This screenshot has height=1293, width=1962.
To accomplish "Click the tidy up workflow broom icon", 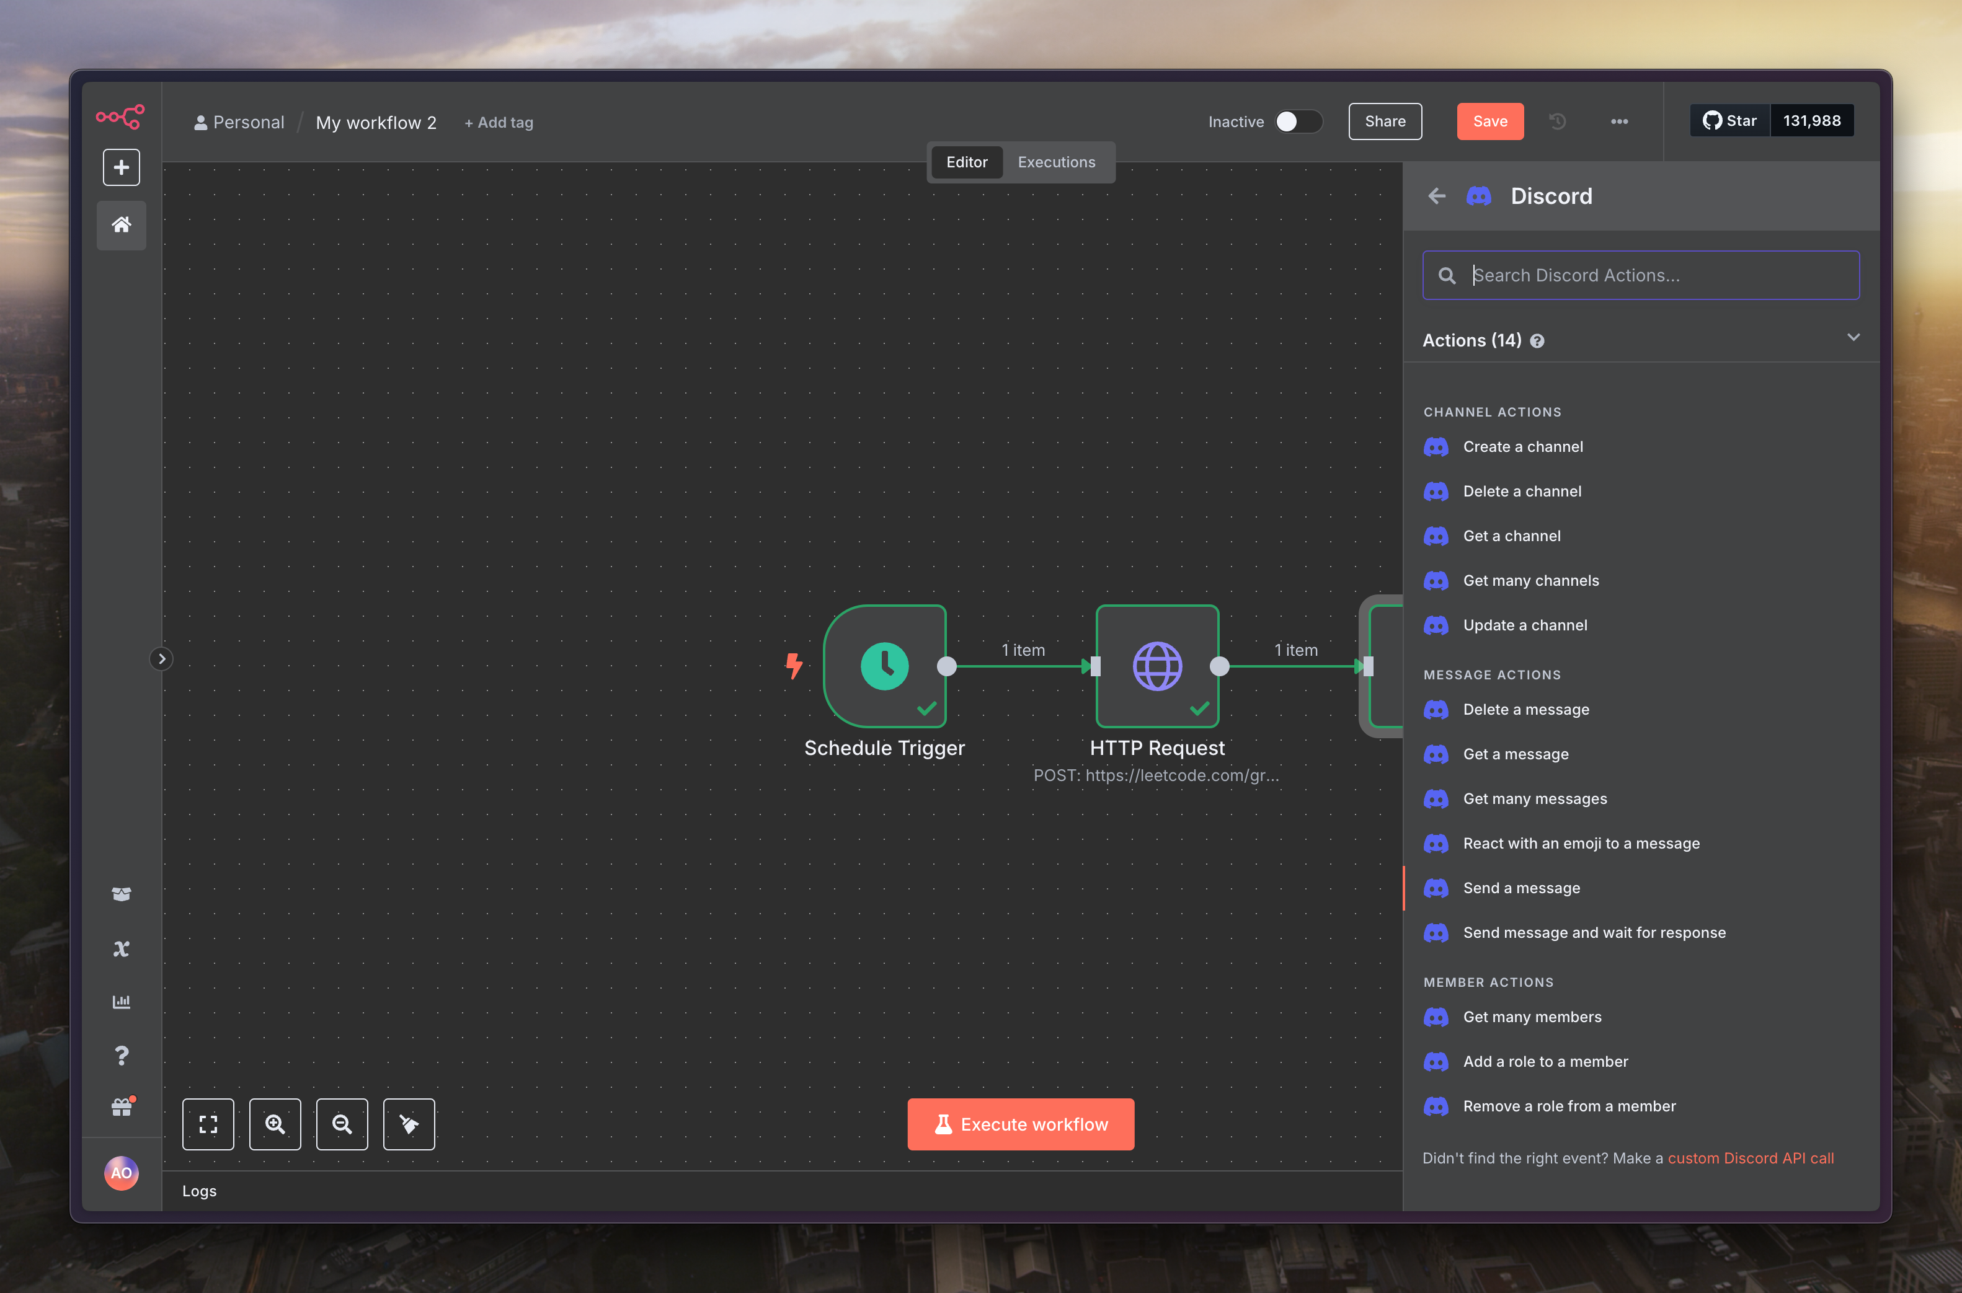I will [408, 1123].
